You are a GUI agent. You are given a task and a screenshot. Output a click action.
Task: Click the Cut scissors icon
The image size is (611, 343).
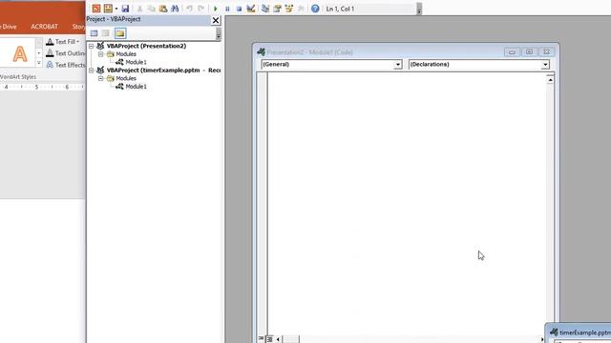(139, 9)
